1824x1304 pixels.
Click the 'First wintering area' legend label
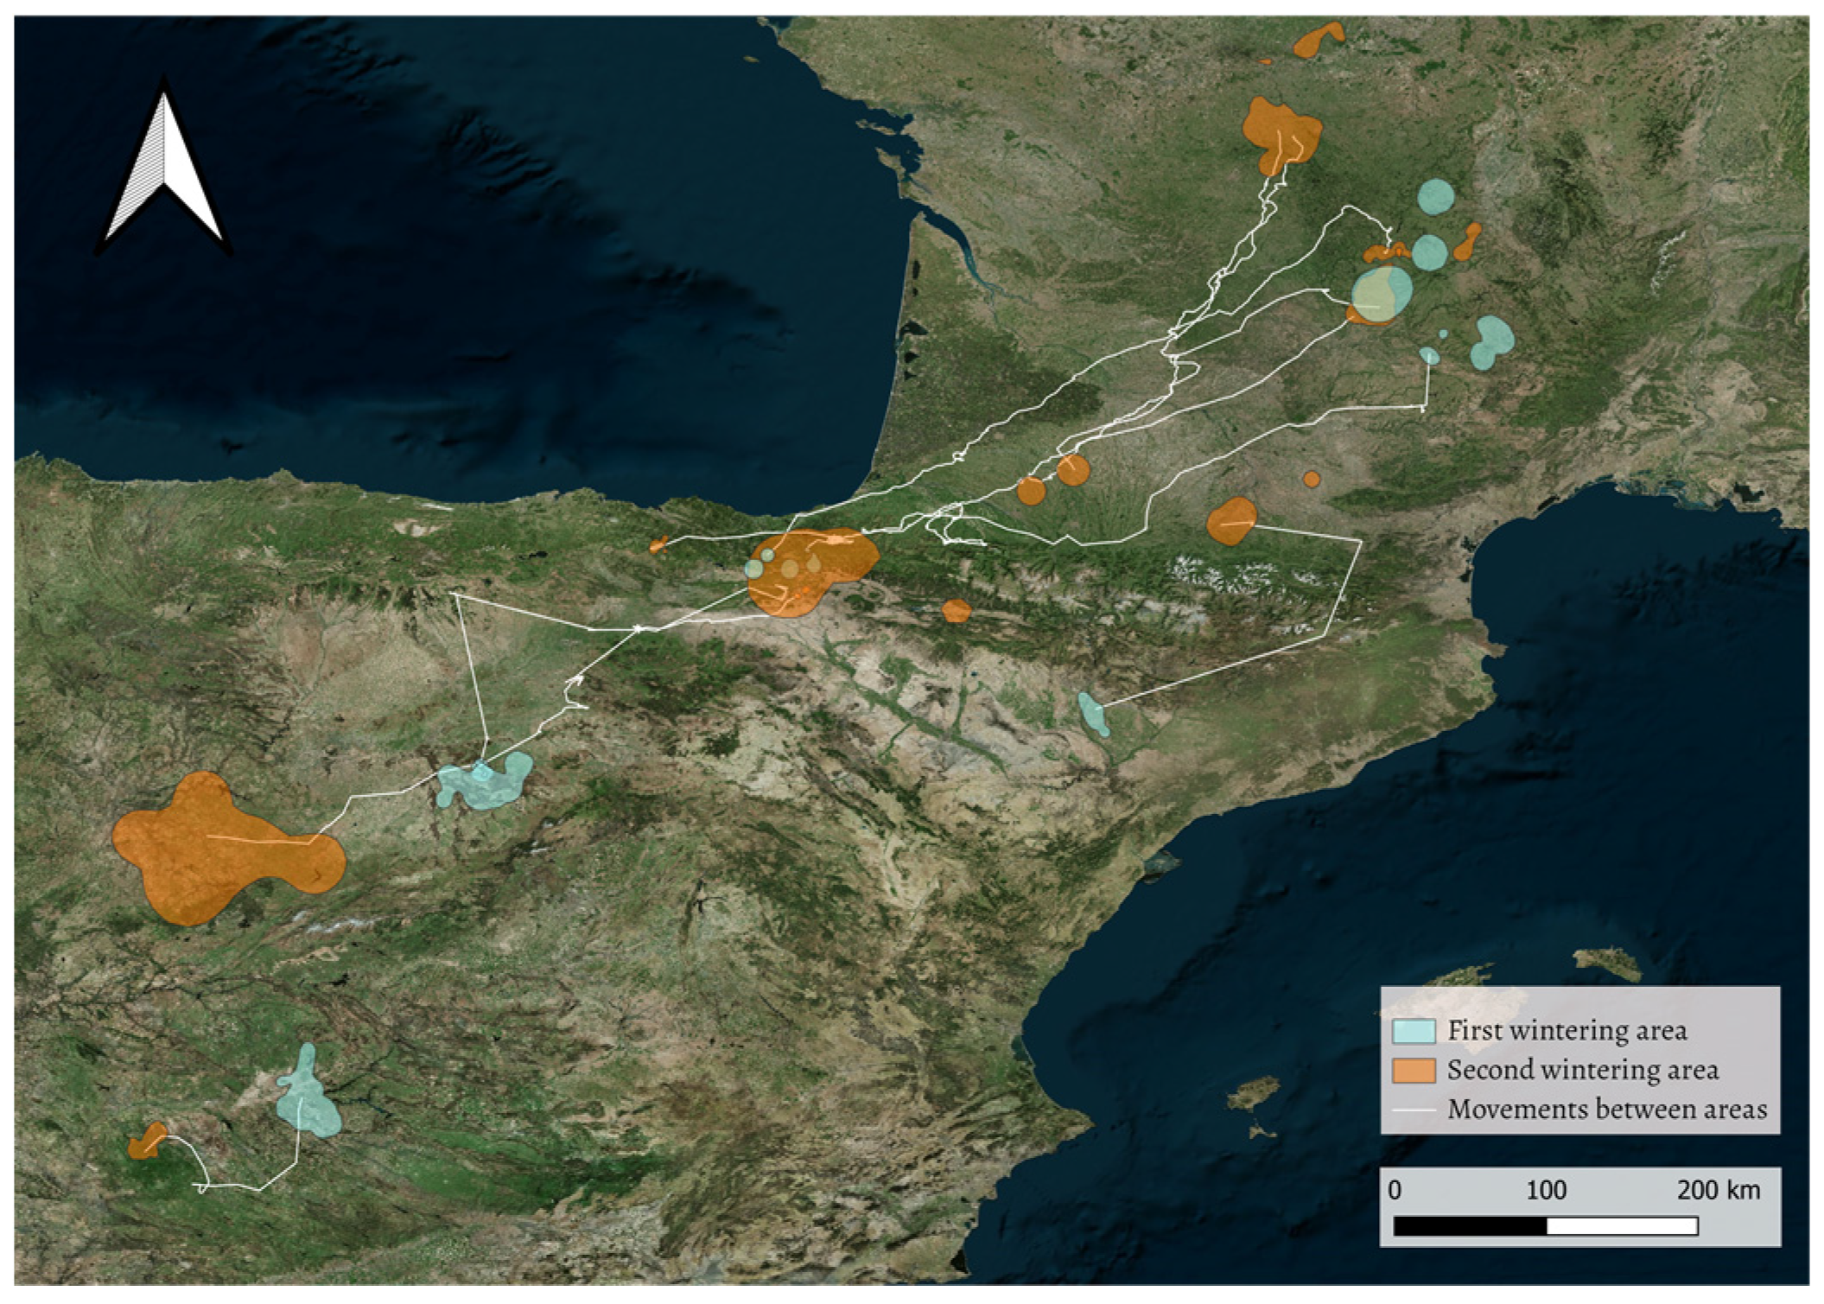click(x=1567, y=1031)
